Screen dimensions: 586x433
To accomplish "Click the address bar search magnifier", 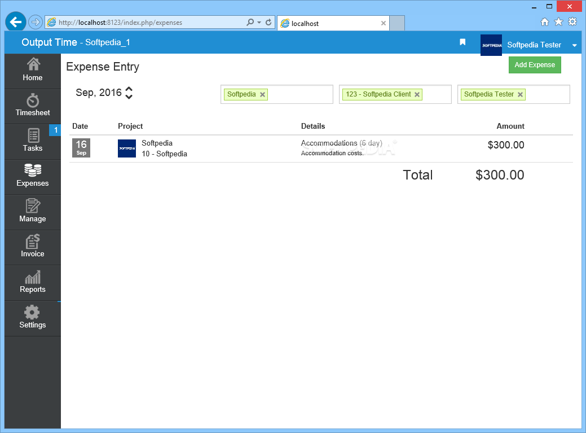I will 250,22.
